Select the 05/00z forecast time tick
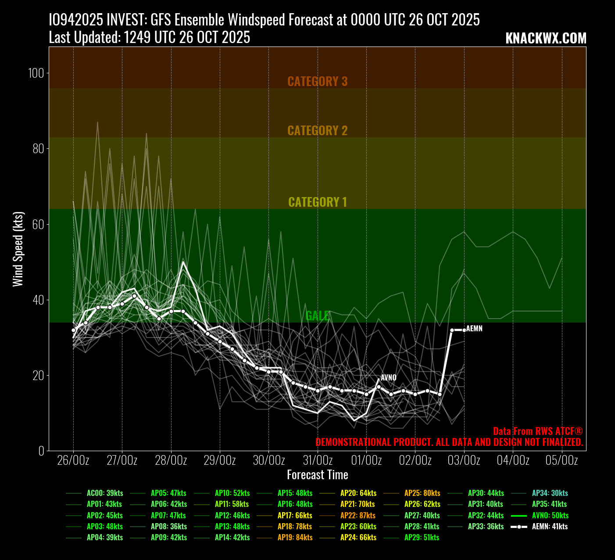615x560 pixels. point(561,460)
